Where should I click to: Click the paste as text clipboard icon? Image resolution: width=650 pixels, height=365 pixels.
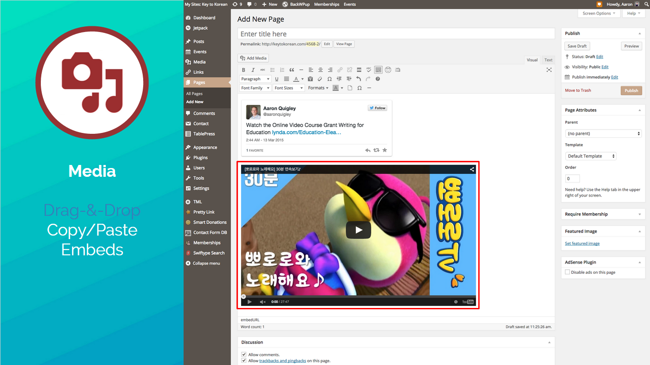coord(310,79)
